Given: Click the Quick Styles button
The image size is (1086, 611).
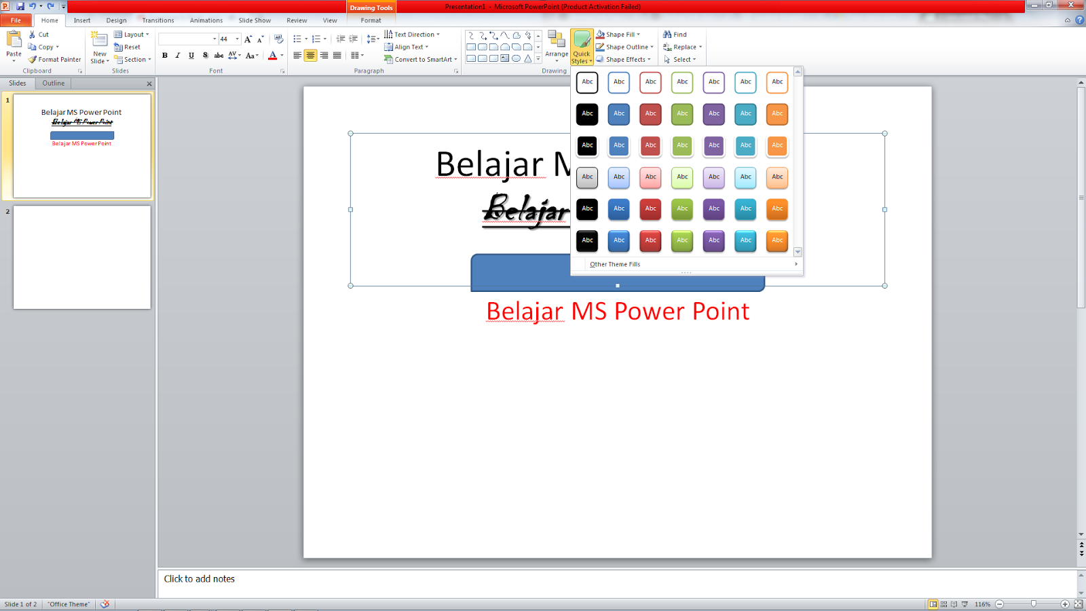Looking at the screenshot, I should [582, 48].
